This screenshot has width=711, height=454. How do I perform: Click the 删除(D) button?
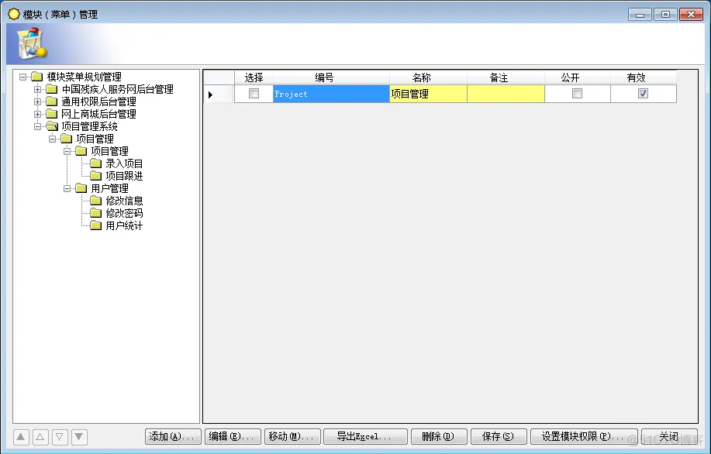click(x=439, y=437)
